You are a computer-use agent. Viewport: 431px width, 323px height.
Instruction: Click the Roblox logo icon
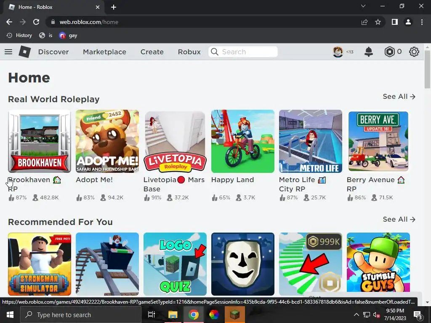point(25,52)
